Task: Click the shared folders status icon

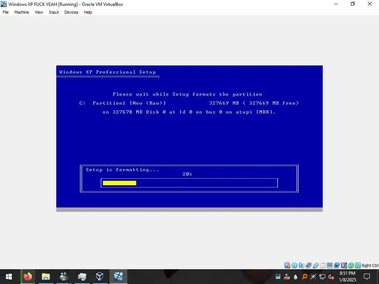Action: pyautogui.click(x=322, y=266)
